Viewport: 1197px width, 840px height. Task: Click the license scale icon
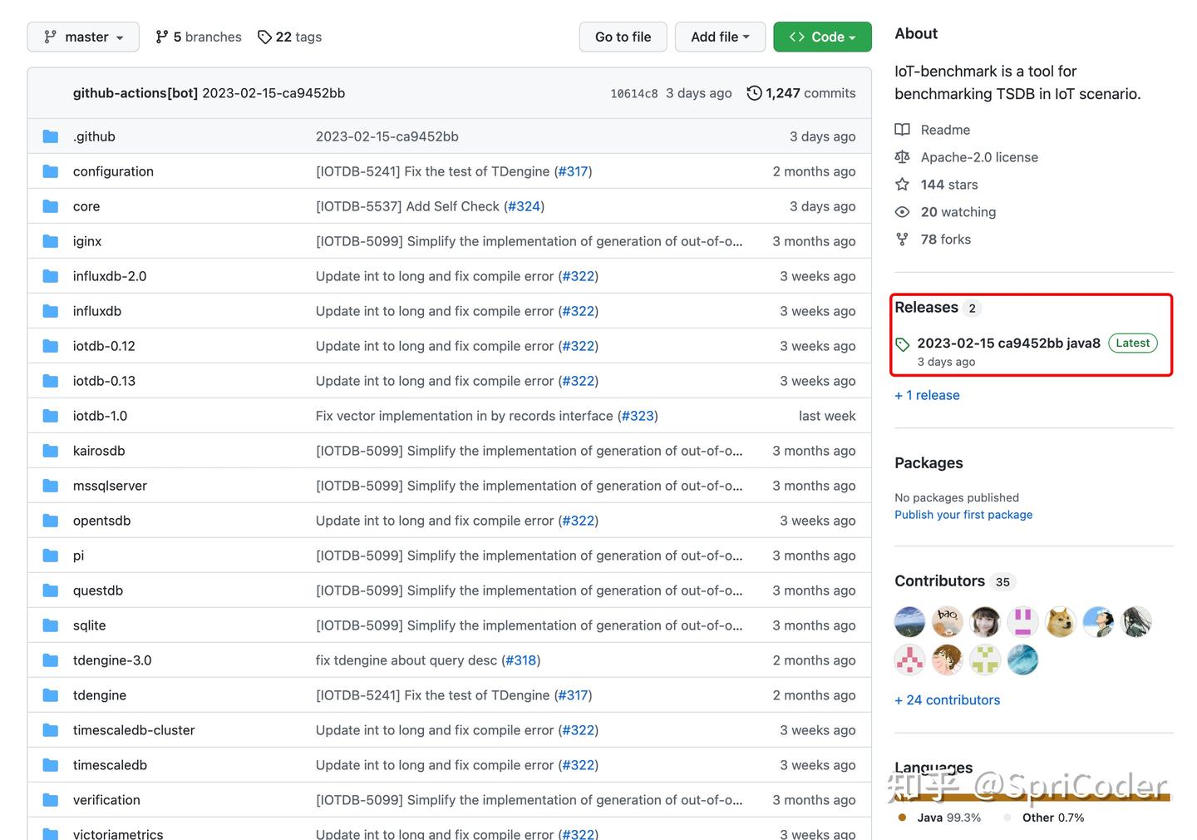[902, 157]
